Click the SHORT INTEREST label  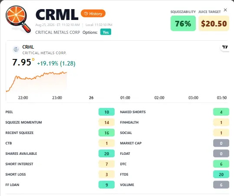coord(19,164)
